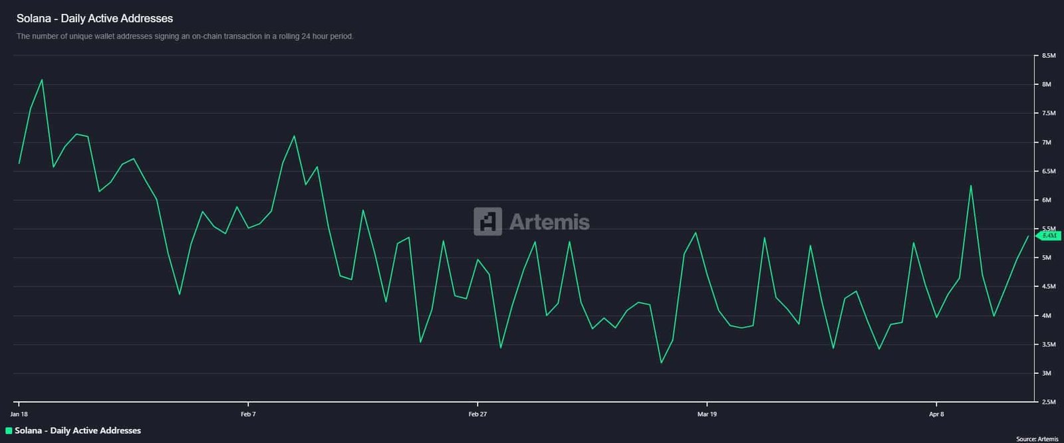1064x443 pixels.
Task: Select the Jan 18 x-axis date label
Action: click(x=19, y=414)
